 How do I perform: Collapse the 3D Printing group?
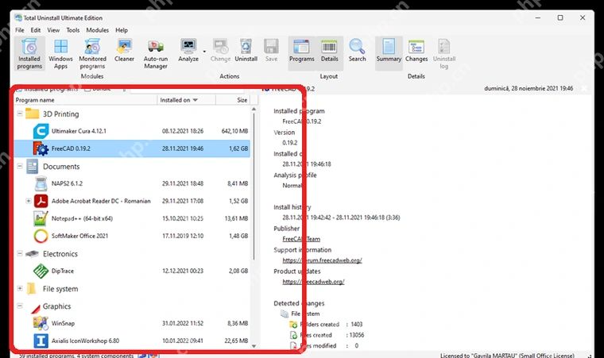20,114
